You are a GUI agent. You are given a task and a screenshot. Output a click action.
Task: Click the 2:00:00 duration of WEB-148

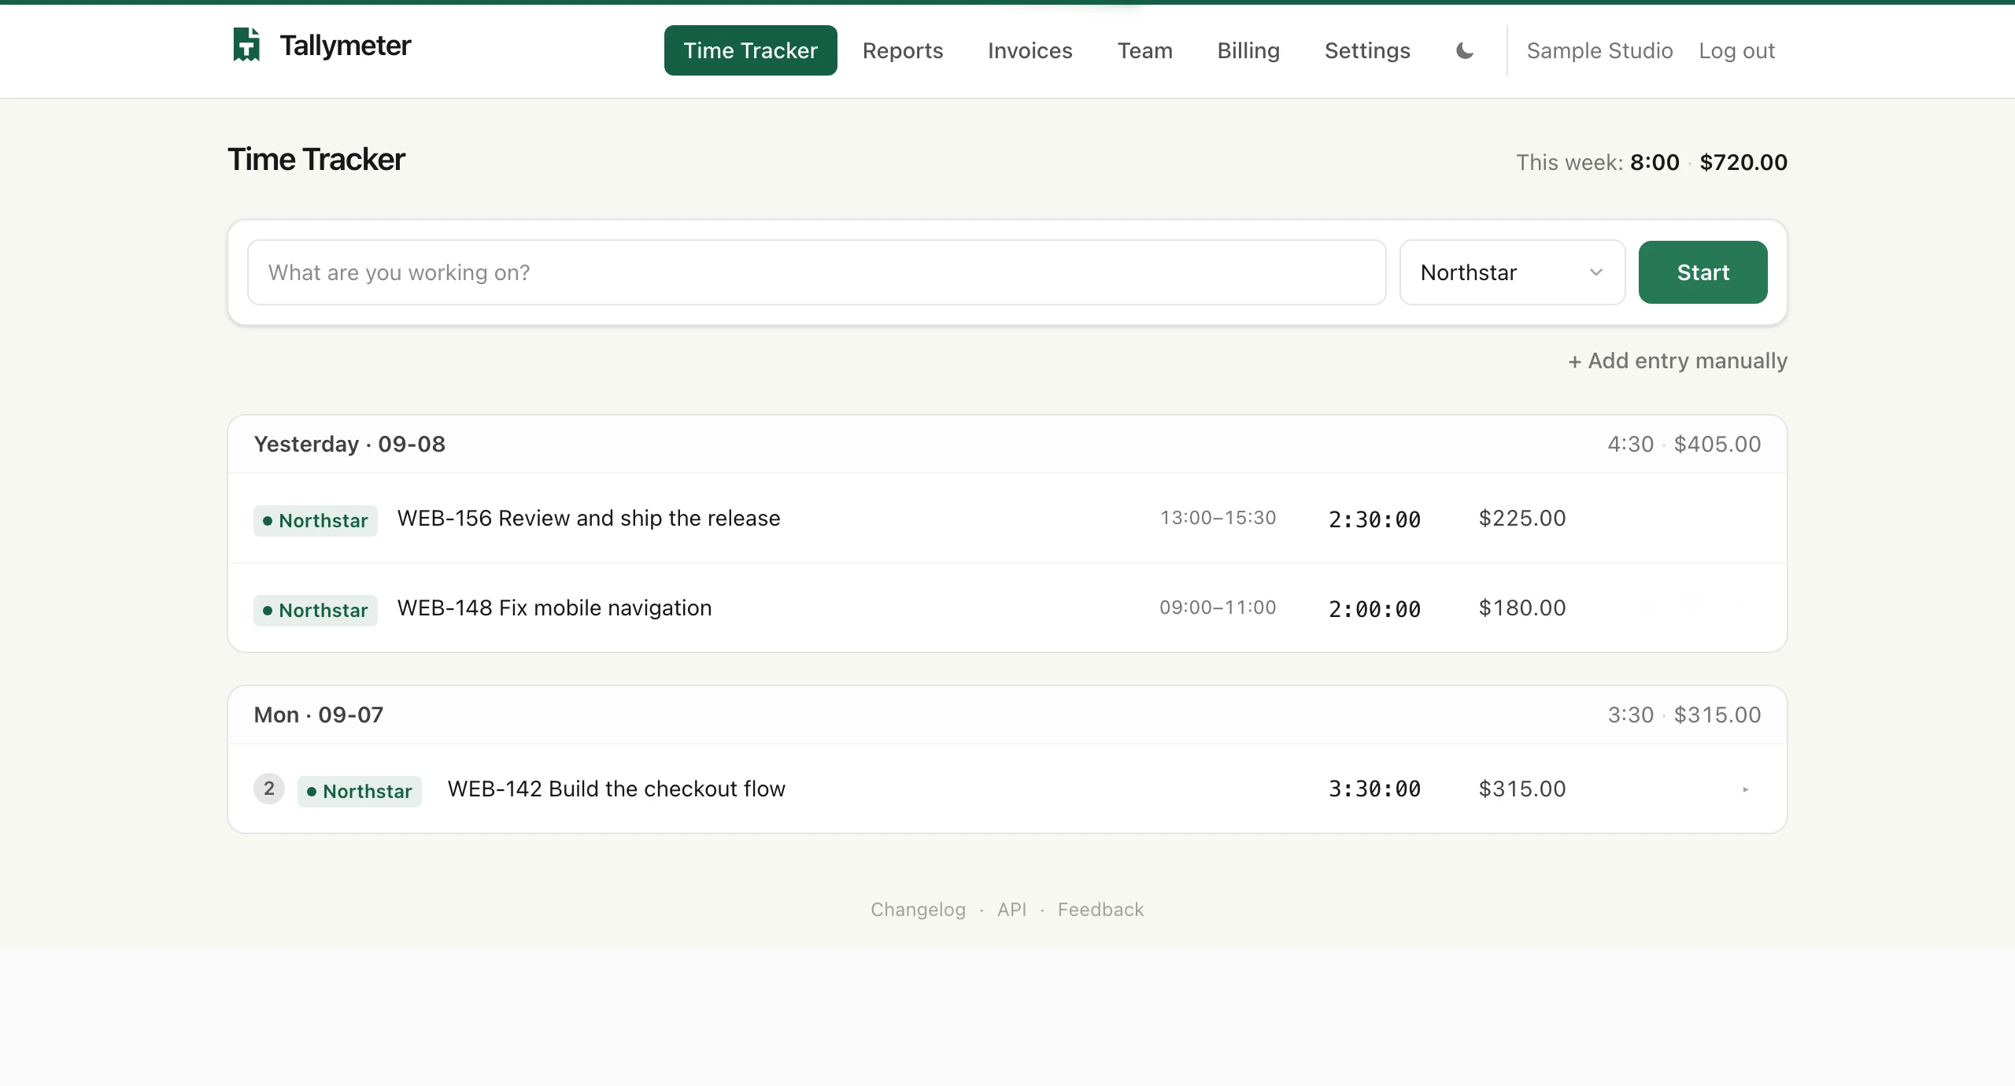coord(1374,609)
